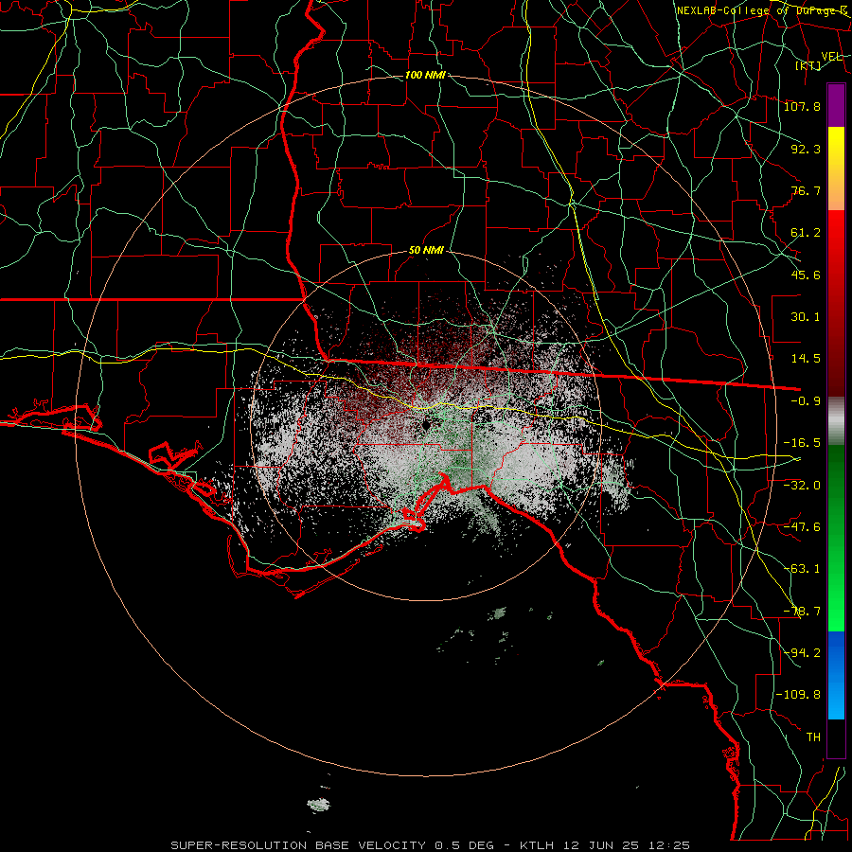852x852 pixels.
Task: Select the -47.6 value on velocity scale
Action: click(802, 527)
